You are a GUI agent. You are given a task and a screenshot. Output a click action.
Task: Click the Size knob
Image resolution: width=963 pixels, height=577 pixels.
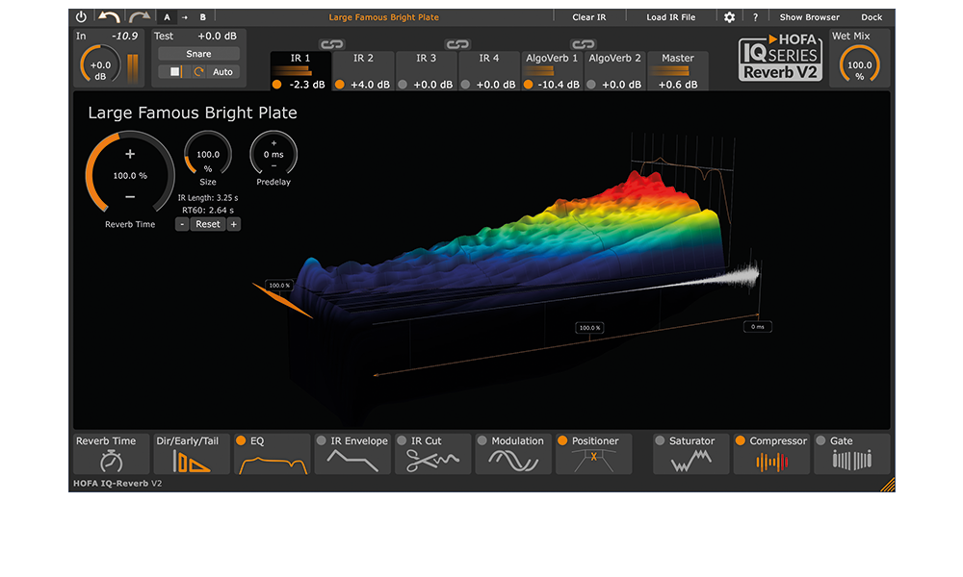coord(208,154)
